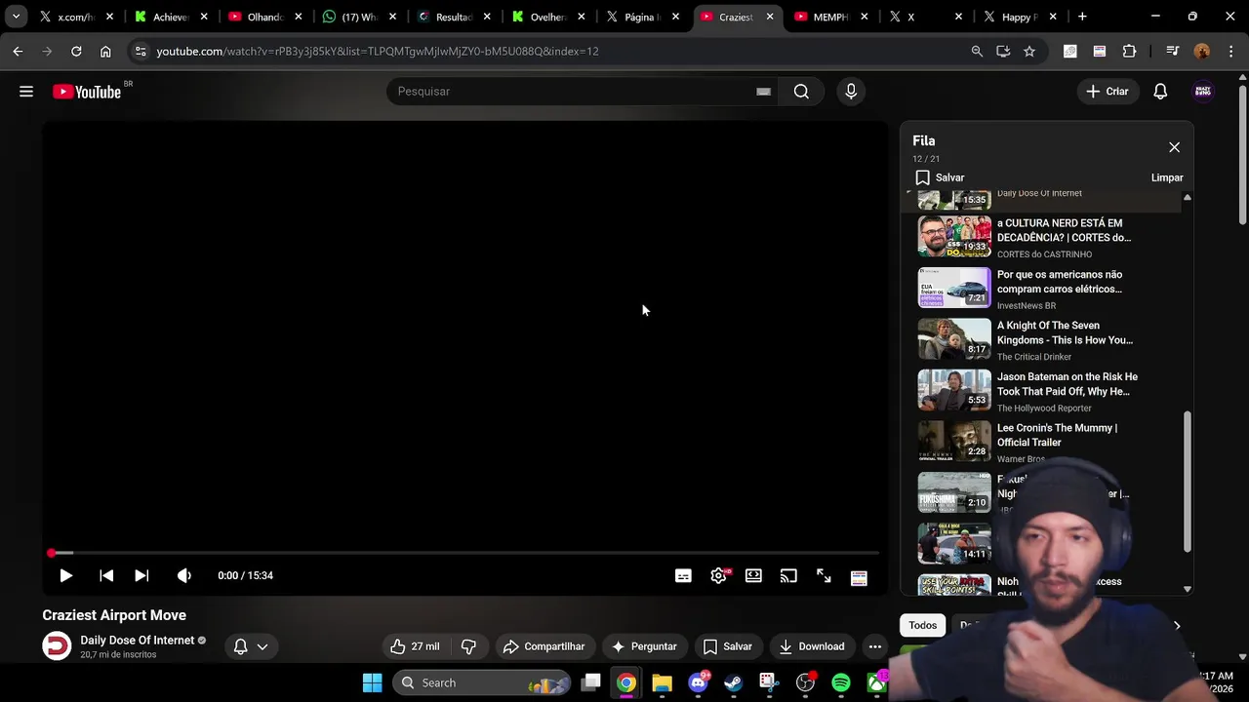This screenshot has width=1249, height=702.
Task: Open YouTube notifications bell
Action: coord(1160,92)
